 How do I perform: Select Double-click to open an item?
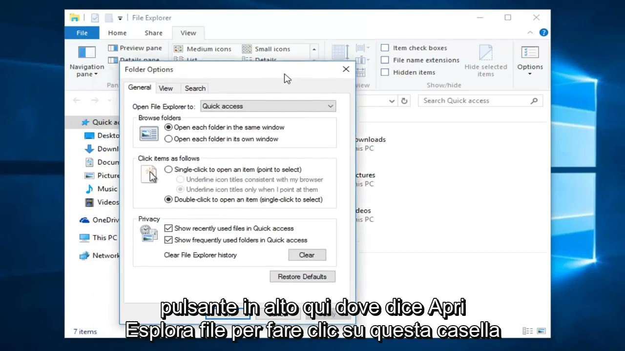(168, 199)
